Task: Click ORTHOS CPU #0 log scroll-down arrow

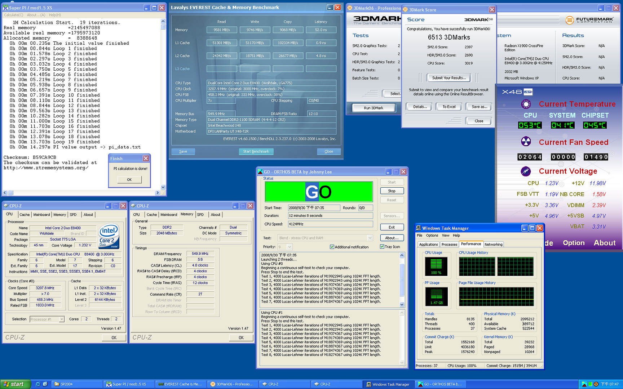Action: point(402,304)
